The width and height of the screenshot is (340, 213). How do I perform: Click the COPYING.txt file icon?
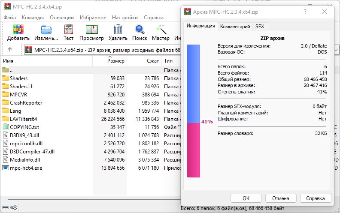[x=6, y=127]
